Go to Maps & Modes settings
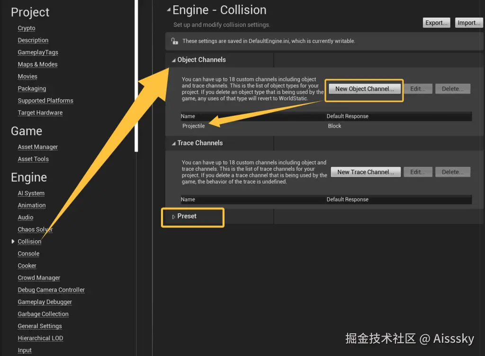The width and height of the screenshot is (485, 356). (37, 64)
